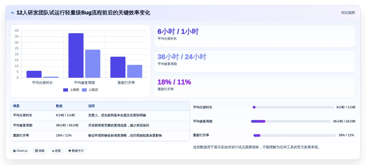The width and height of the screenshot is (366, 165).
Task: Click the 数据卡片 tag chip
Action: click(76, 151)
